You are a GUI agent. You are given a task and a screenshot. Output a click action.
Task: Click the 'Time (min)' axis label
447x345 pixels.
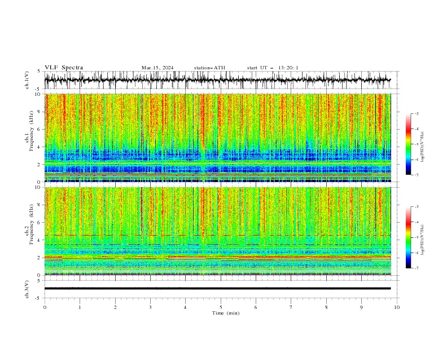pyautogui.click(x=226, y=313)
